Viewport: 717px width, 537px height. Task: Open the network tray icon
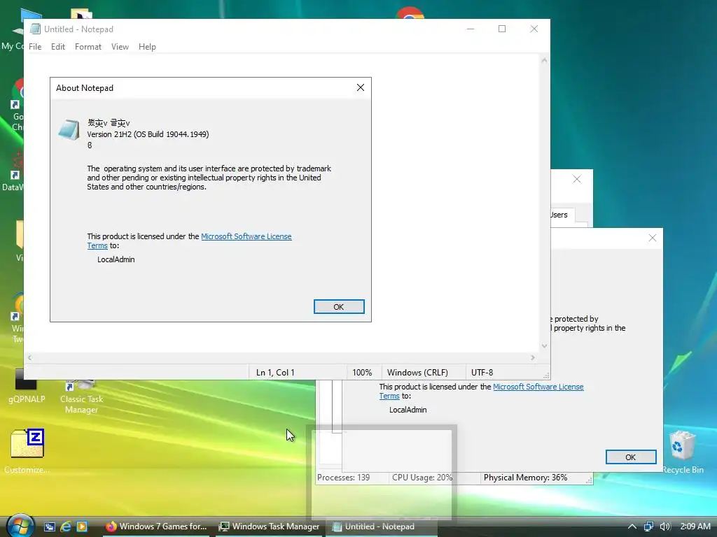[x=648, y=527]
